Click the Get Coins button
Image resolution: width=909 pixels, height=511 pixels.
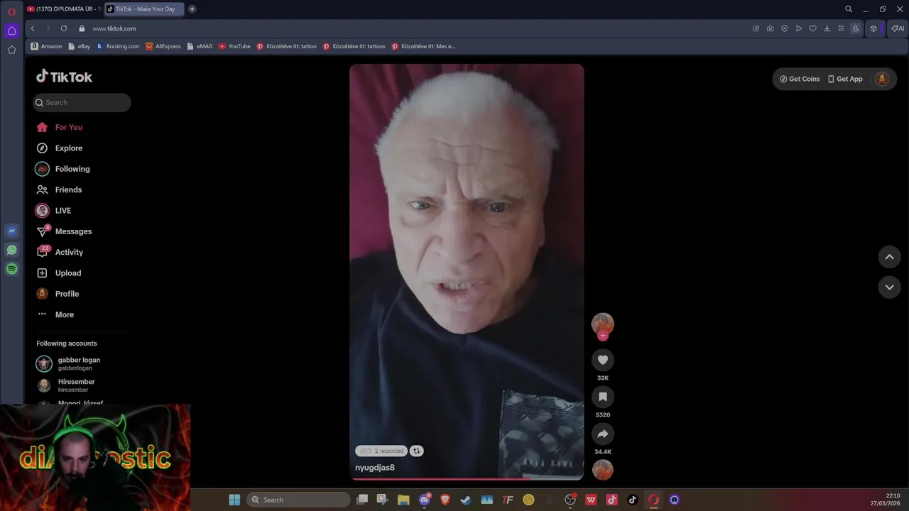[x=800, y=79]
